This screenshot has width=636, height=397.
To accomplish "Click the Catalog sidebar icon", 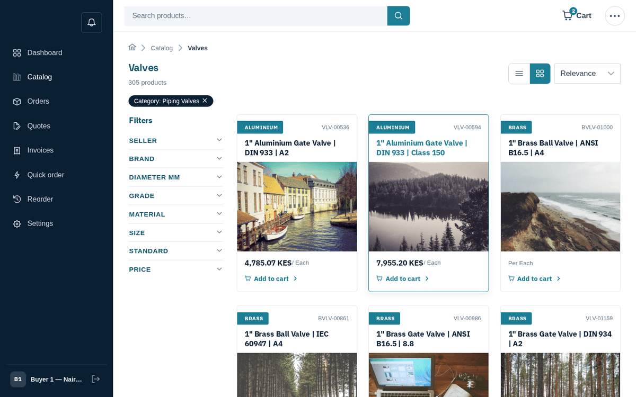I will 17,77.
